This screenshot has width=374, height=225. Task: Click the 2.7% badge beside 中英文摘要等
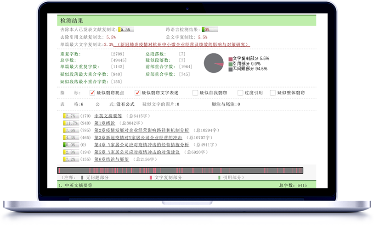tap(71, 116)
